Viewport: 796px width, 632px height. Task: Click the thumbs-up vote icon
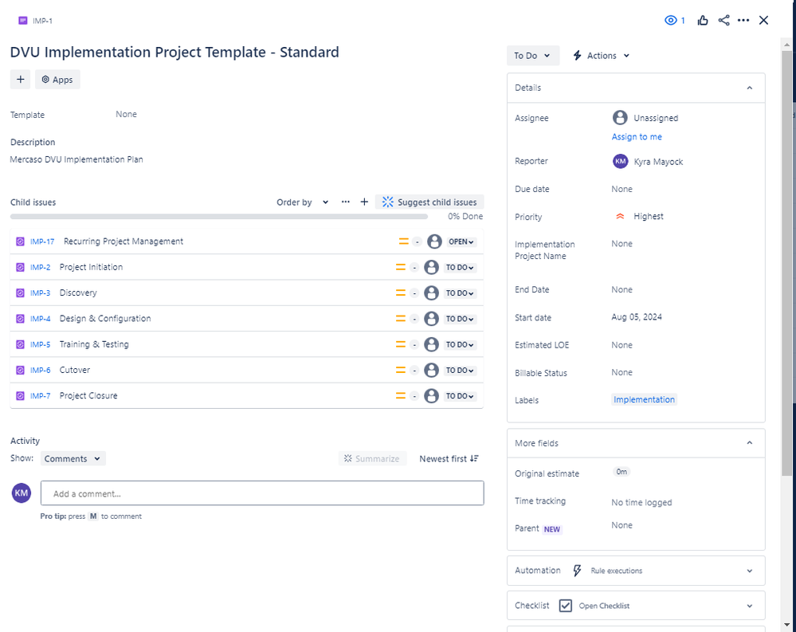pos(703,20)
